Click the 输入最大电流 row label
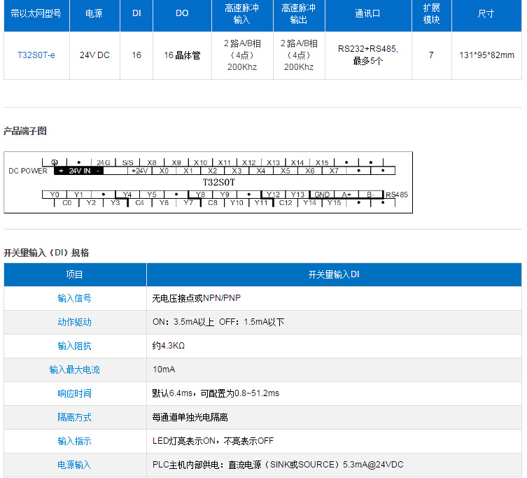The image size is (527, 478). point(74,370)
